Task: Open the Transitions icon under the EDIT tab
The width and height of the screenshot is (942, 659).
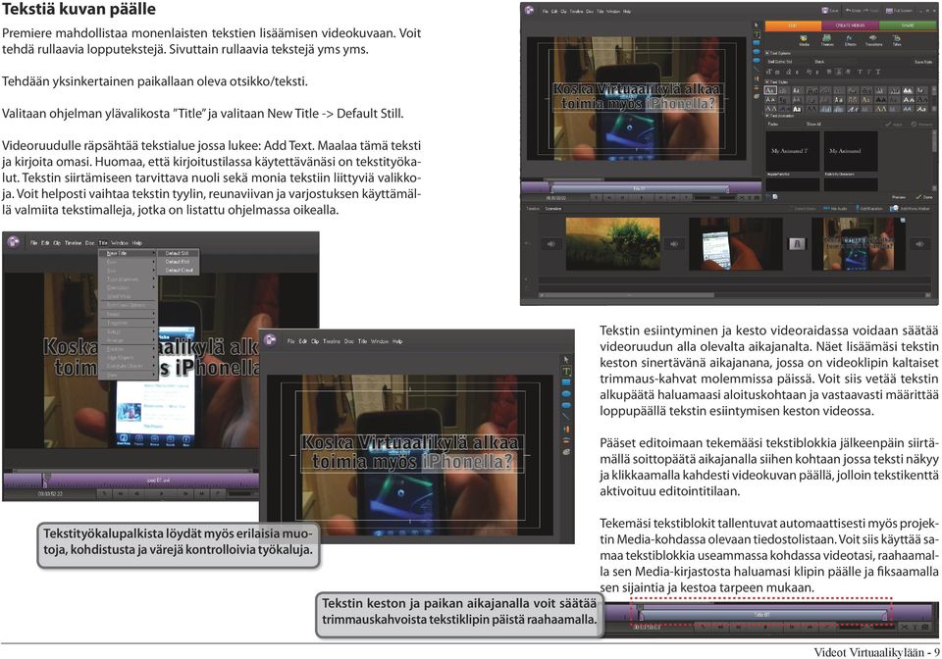Action: pyautogui.click(x=873, y=39)
